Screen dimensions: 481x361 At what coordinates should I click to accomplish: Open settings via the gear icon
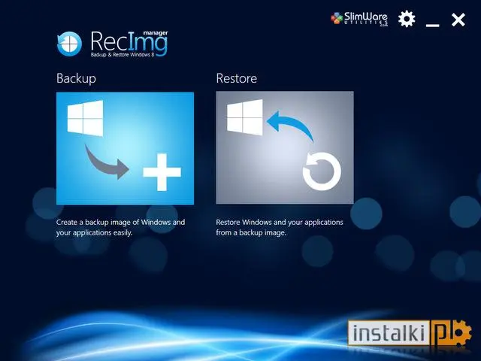[407, 19]
